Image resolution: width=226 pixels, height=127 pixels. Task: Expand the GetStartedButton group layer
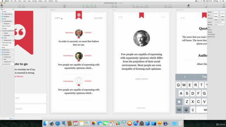1,14
